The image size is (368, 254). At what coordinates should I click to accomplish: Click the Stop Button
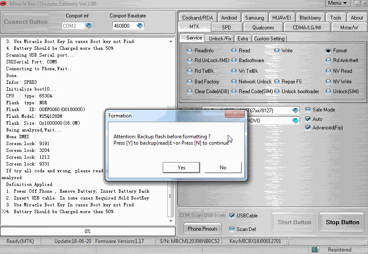click(343, 222)
